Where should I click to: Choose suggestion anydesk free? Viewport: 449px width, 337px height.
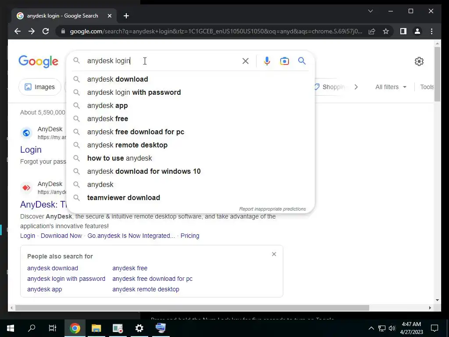tap(190, 118)
